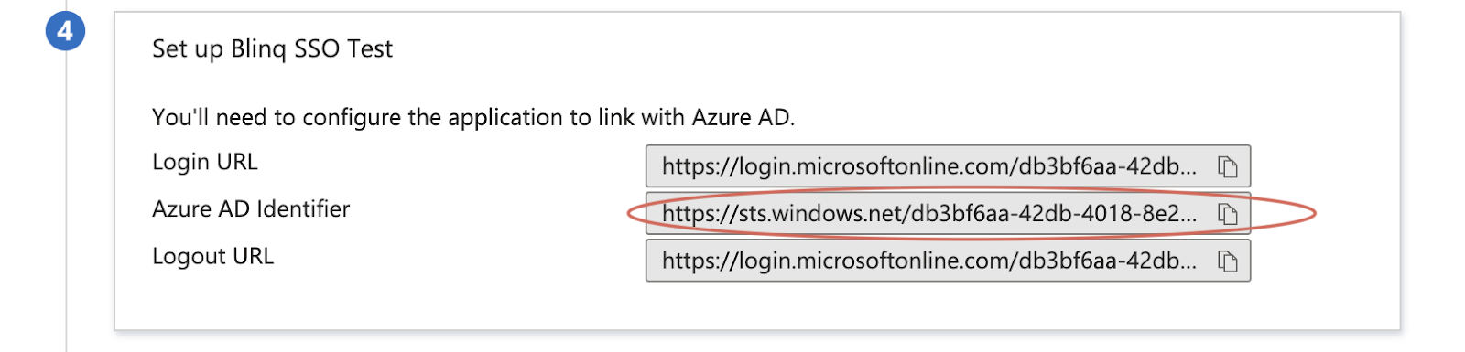Focus the Logout URL text field
The image size is (1465, 352).
pyautogui.click(x=948, y=261)
